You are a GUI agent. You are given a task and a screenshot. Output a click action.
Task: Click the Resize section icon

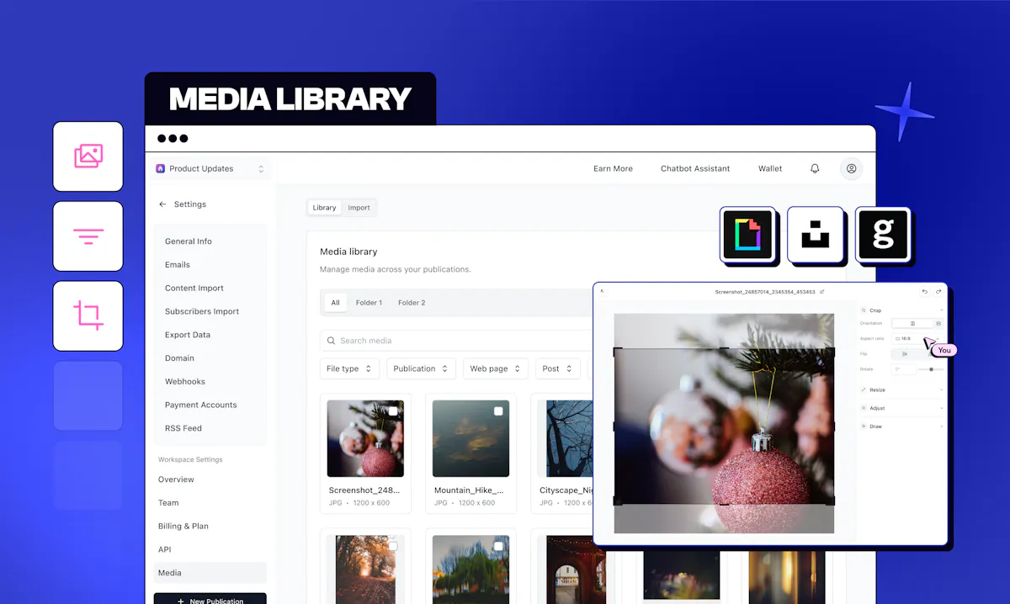click(x=864, y=389)
